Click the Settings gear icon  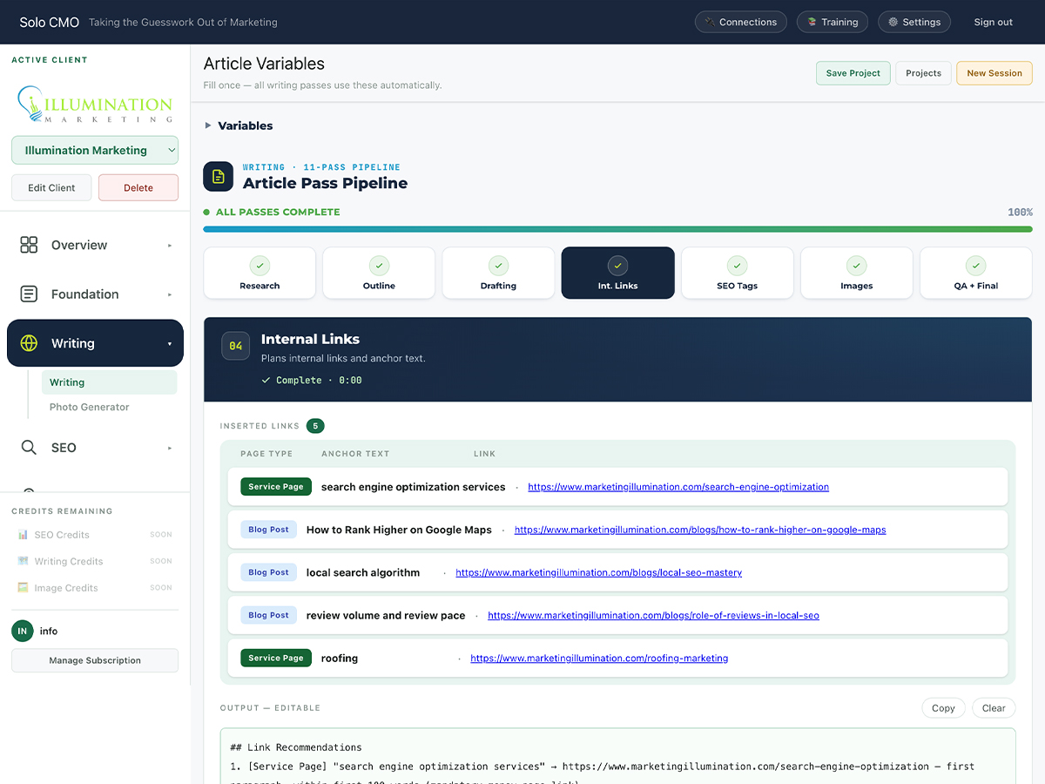click(893, 22)
